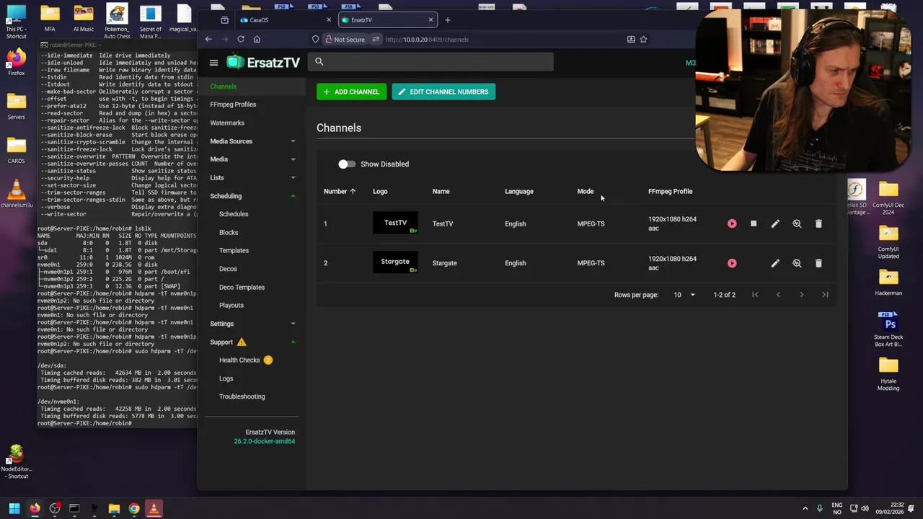Toggle the ErsatzTV hamburger navigation menu
The height and width of the screenshot is (519, 923).
(x=213, y=63)
